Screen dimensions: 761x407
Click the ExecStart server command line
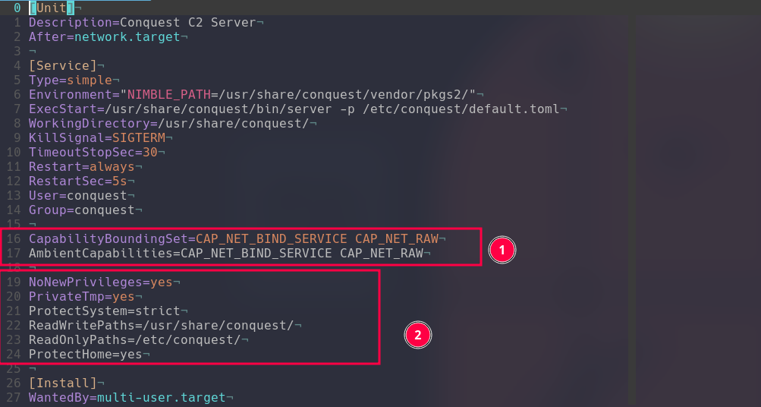click(294, 109)
